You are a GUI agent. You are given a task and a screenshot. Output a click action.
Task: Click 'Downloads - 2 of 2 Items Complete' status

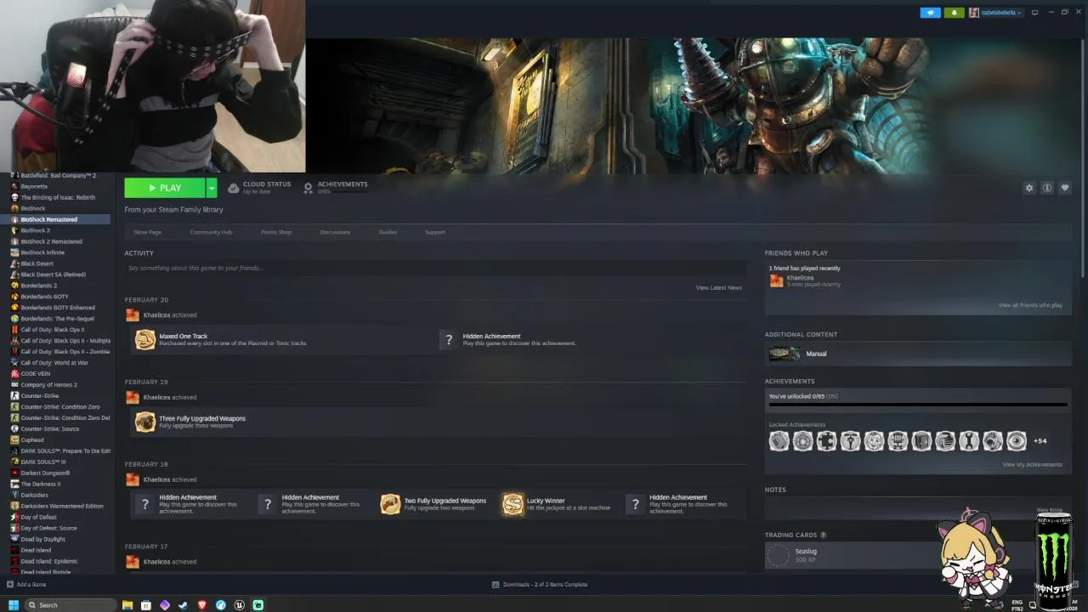545,584
